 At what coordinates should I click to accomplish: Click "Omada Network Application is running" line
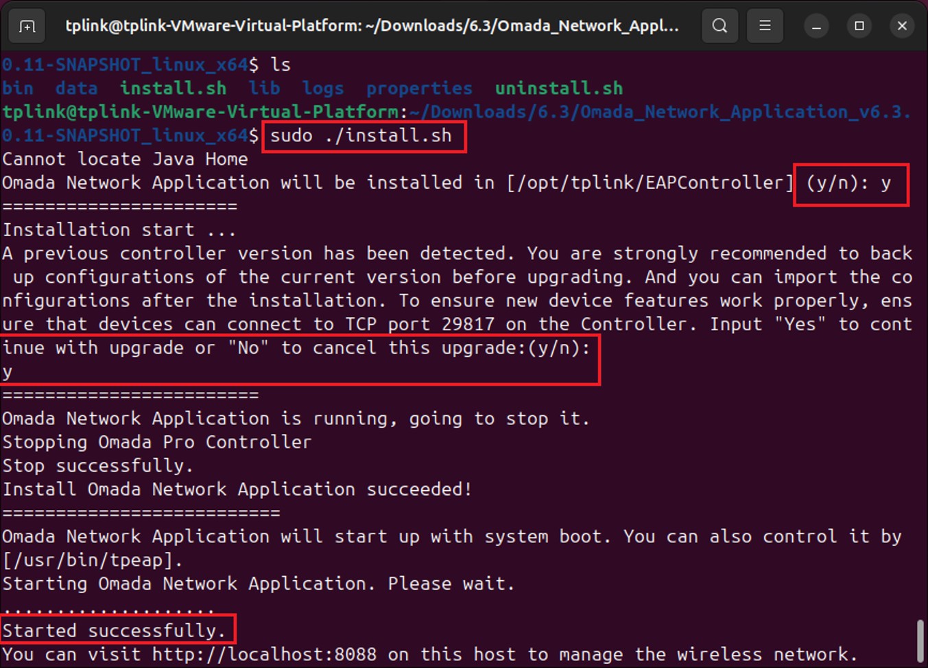pos(296,419)
